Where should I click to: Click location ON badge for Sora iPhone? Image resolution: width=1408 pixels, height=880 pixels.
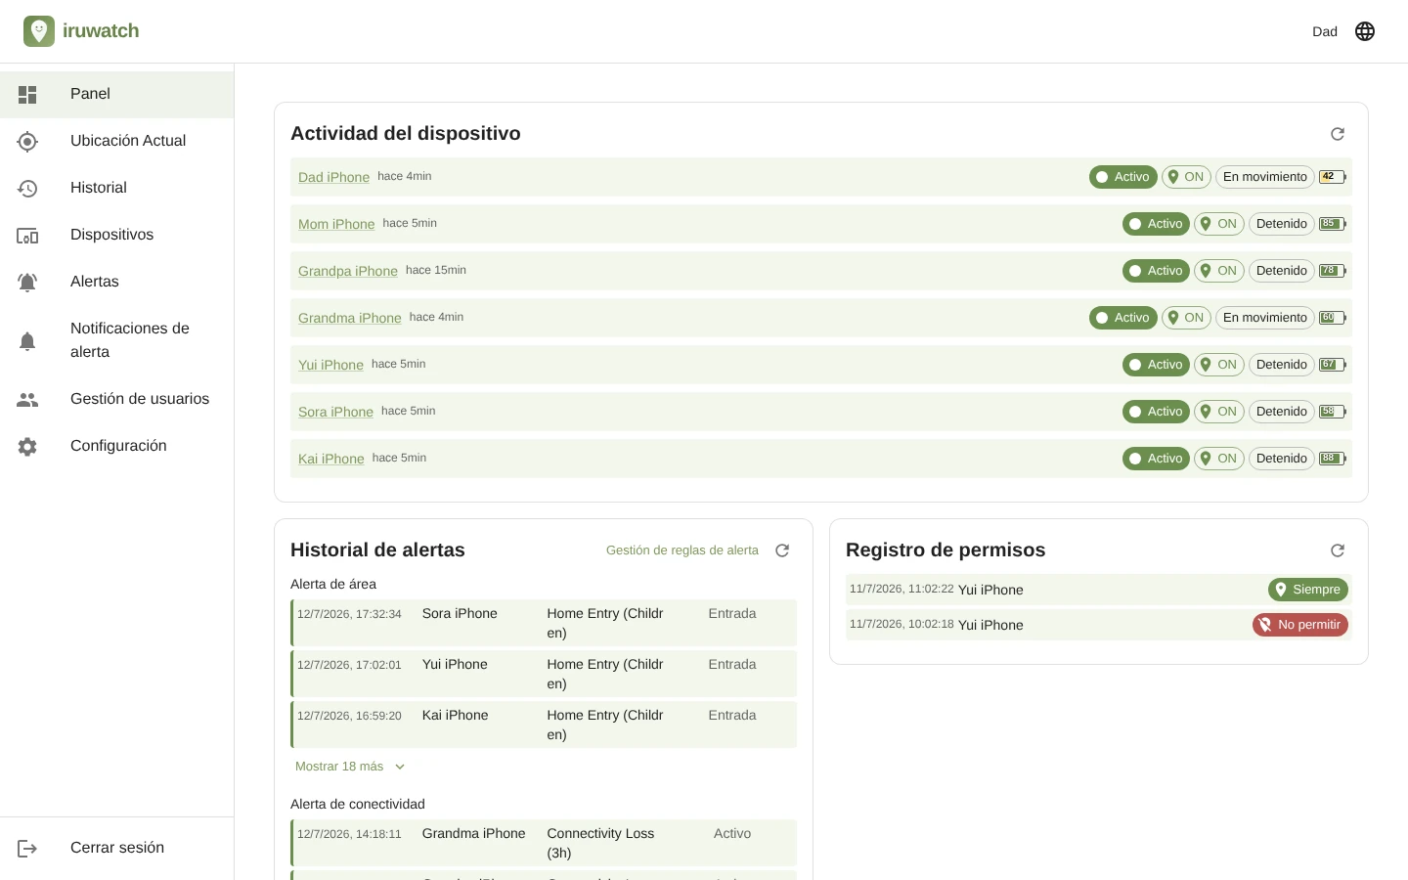tap(1219, 412)
